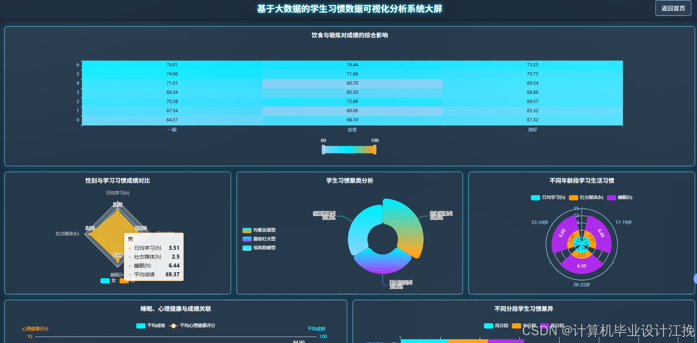697x343 pixels.
Task: Click the 一般 axis label under the heatmap
Action: pos(172,129)
